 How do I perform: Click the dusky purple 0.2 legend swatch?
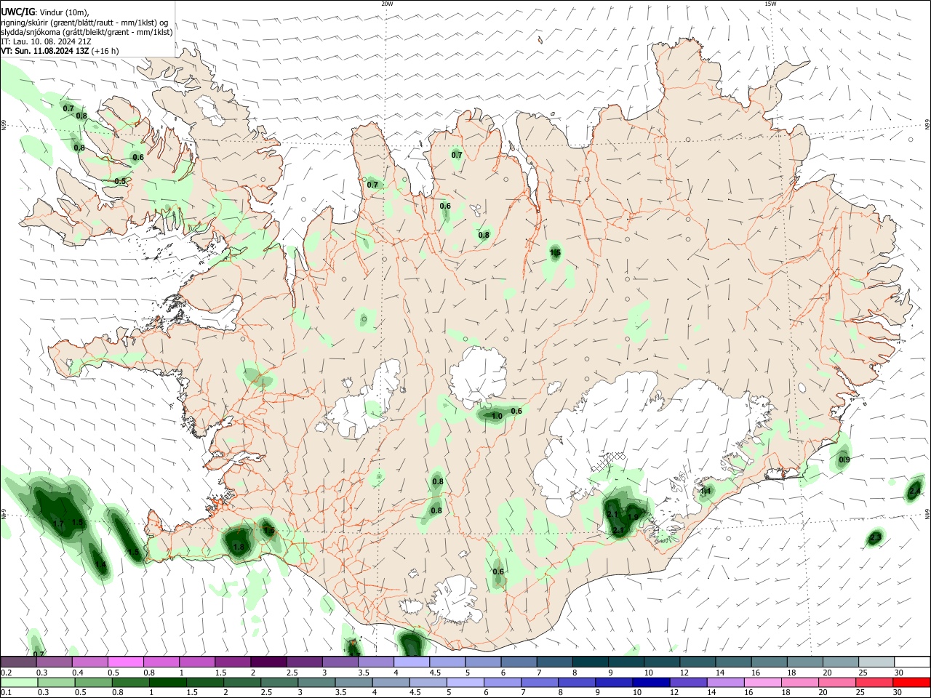[x=18, y=662]
